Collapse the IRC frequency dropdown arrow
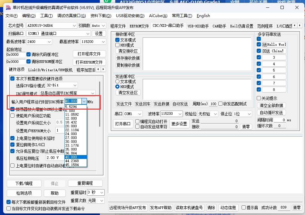Image resolution: width=305 pixels, height=215 pixels. 84,101
